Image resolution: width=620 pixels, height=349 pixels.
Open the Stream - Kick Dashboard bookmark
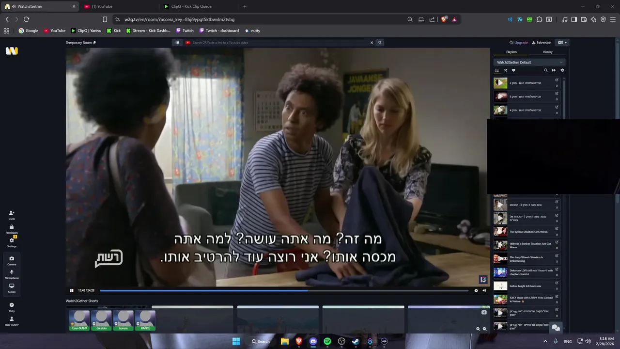pyautogui.click(x=148, y=31)
